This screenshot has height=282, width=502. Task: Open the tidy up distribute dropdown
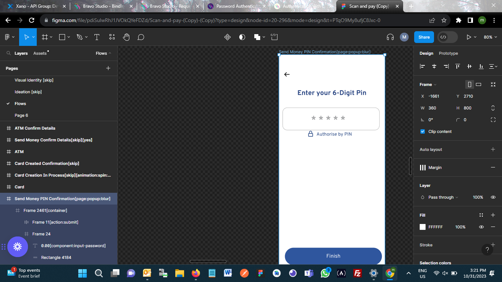[x=493, y=66]
